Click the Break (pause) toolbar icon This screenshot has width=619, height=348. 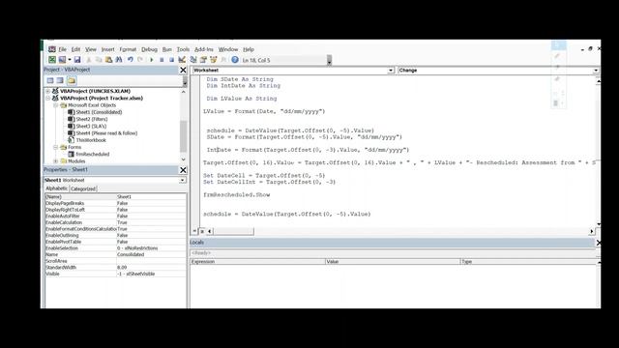[x=162, y=60]
